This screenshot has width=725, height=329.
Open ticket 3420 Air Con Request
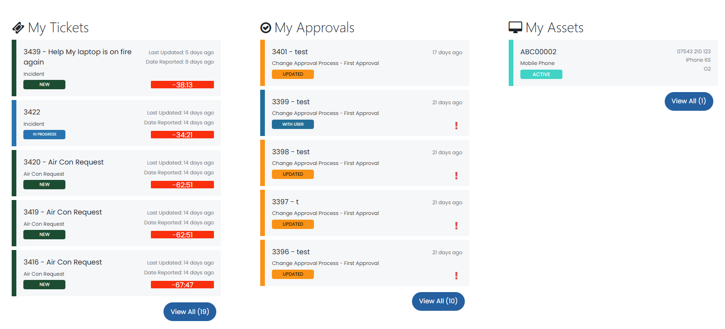point(64,162)
